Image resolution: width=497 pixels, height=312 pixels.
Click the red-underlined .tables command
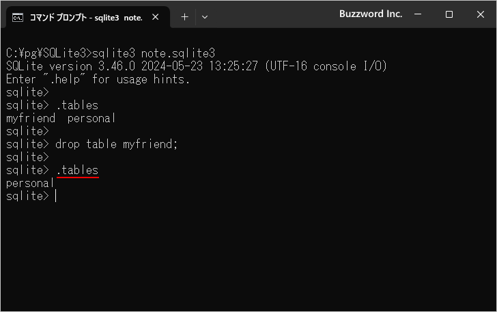pos(77,170)
